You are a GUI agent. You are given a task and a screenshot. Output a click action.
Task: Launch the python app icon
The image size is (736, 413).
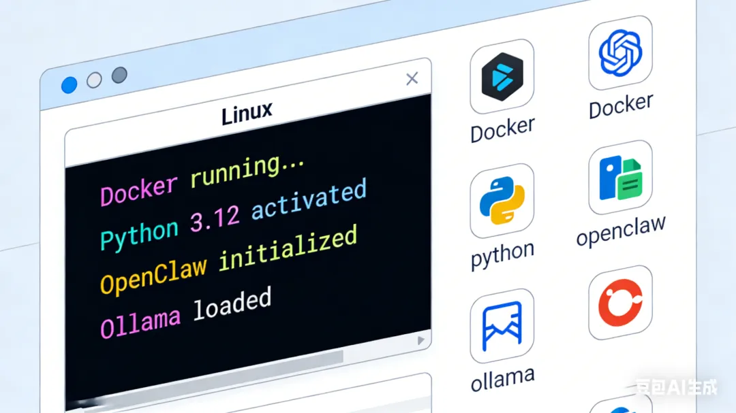(502, 201)
